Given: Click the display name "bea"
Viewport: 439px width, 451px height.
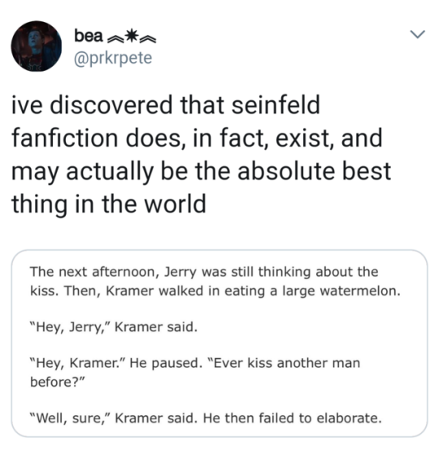Looking at the screenshot, I should tap(88, 36).
